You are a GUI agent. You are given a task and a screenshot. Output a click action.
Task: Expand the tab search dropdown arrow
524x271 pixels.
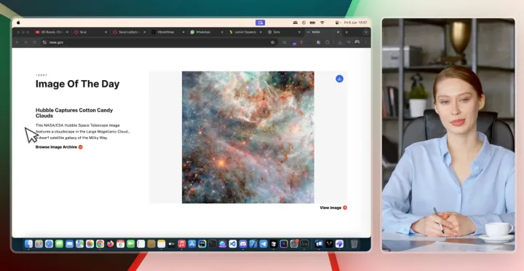tap(366, 32)
